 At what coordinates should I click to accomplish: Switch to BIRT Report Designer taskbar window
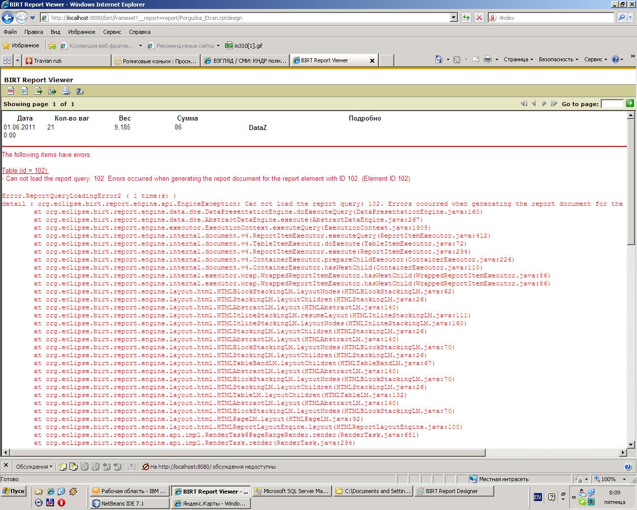pyautogui.click(x=454, y=491)
